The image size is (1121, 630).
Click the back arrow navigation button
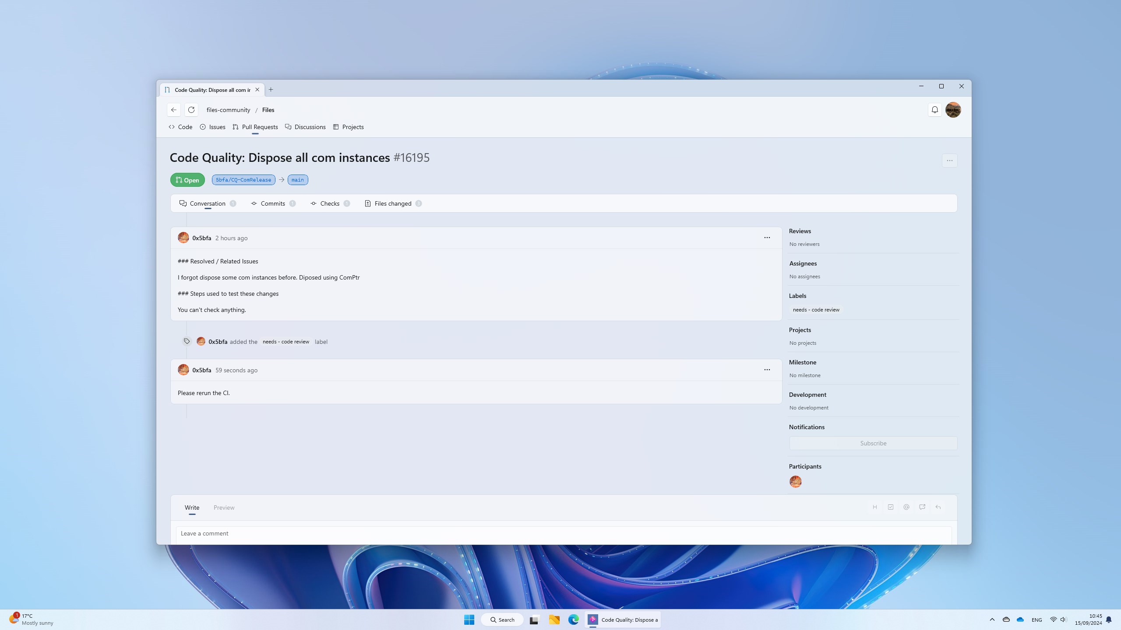click(x=174, y=110)
